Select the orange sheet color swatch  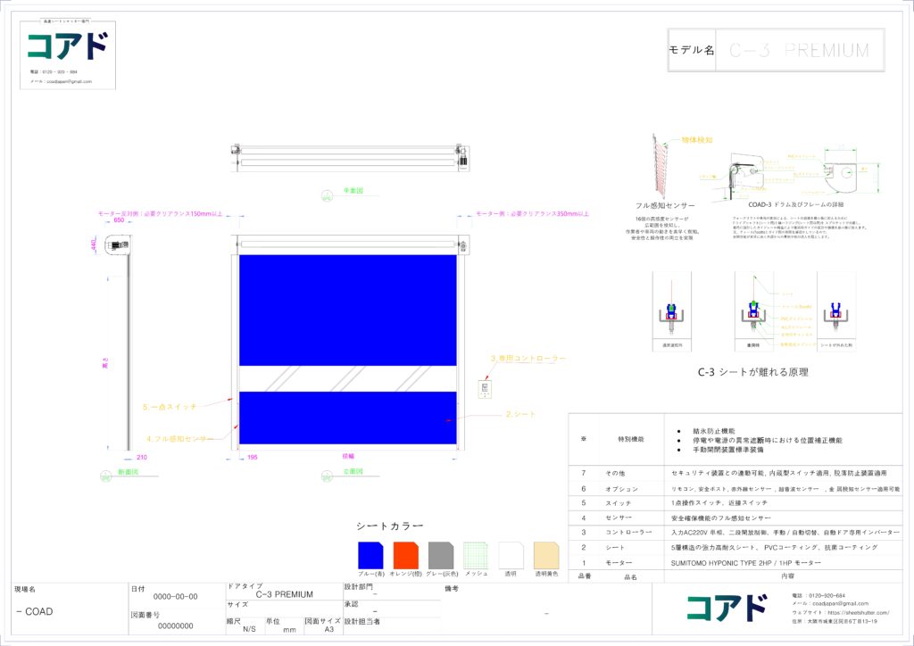(x=405, y=555)
